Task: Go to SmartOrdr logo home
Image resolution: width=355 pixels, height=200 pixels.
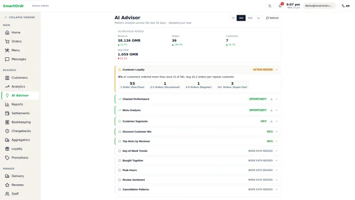Action: [13, 6]
